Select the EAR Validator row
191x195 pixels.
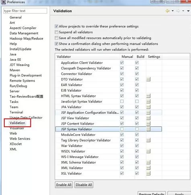point(109,85)
